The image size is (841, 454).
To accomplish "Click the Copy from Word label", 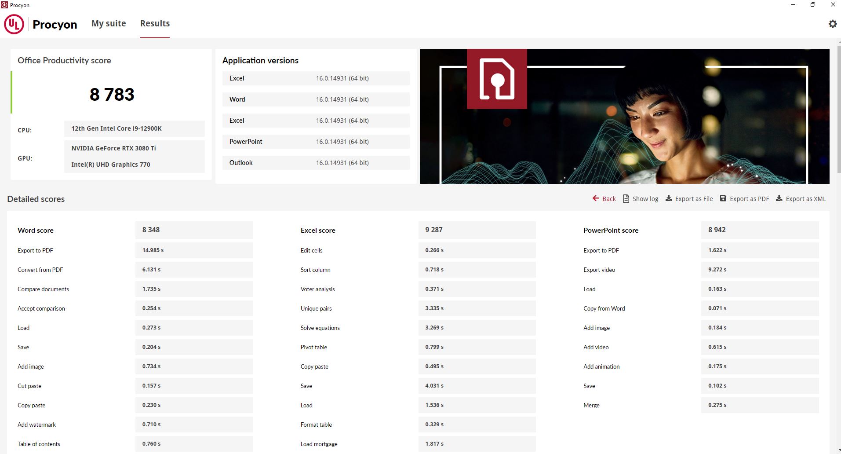I will (604, 308).
